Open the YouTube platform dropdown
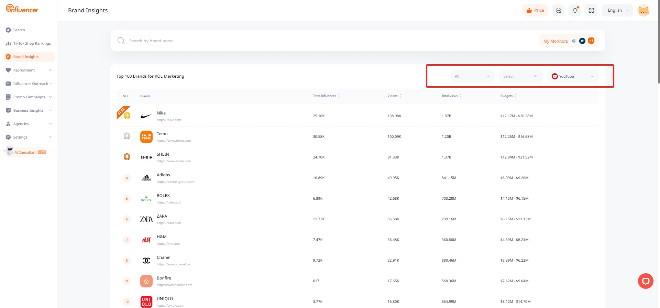 click(573, 76)
